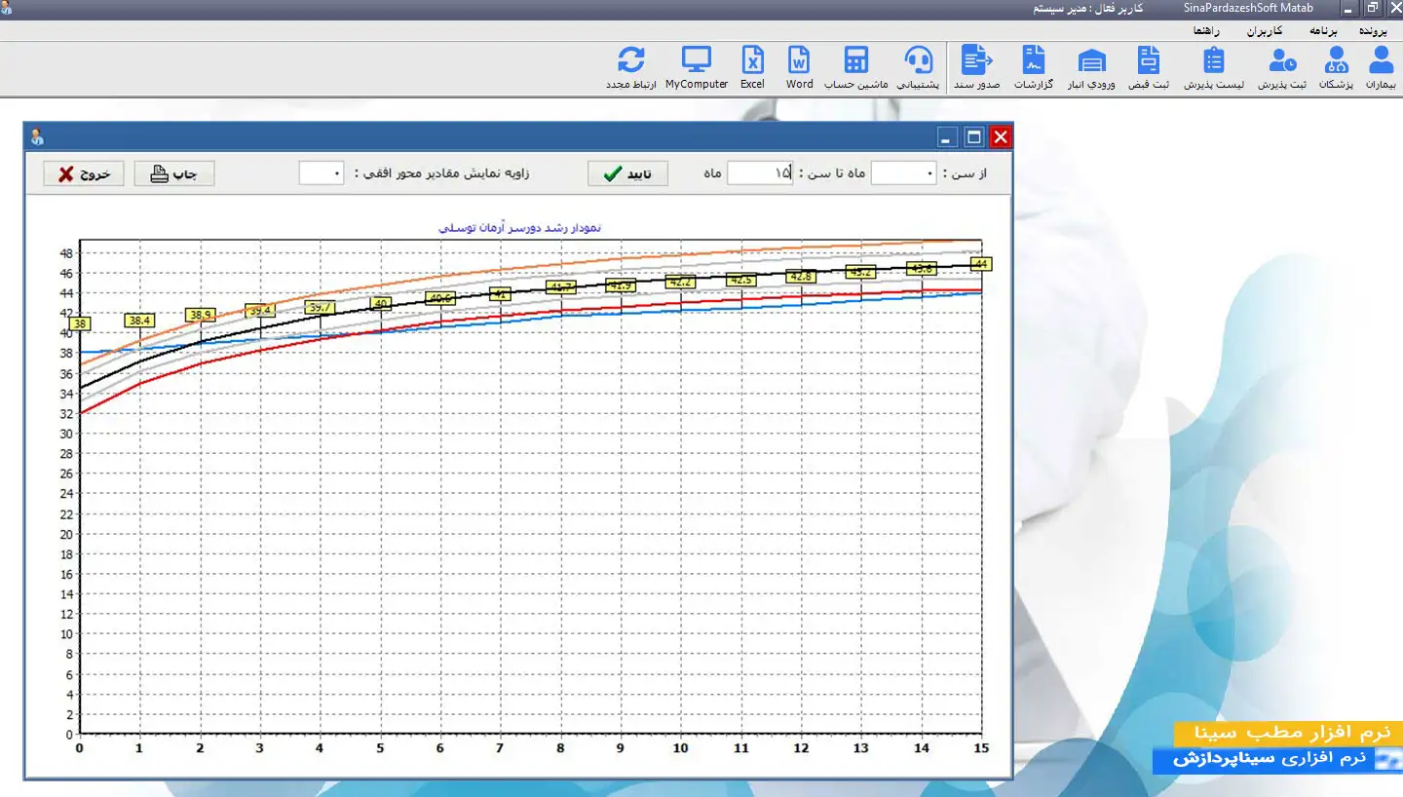Viewport: 1403px width, 797px height.
Task: Launch Excel from the toolbar
Action: 752,67
